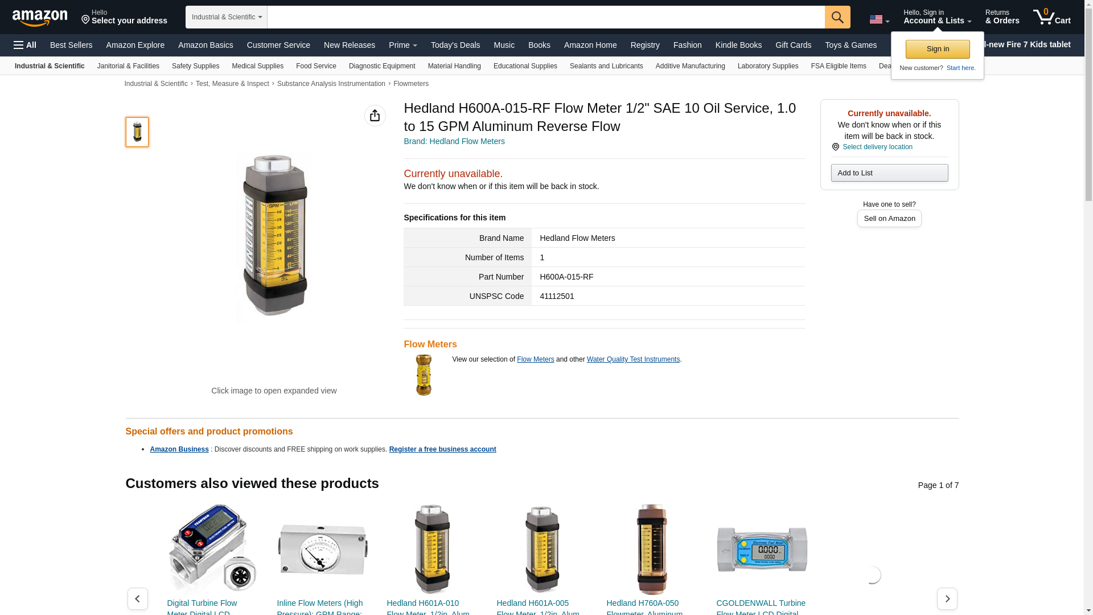Click the previous carousel arrow
Screen dimensions: 1093x615
tap(138, 598)
